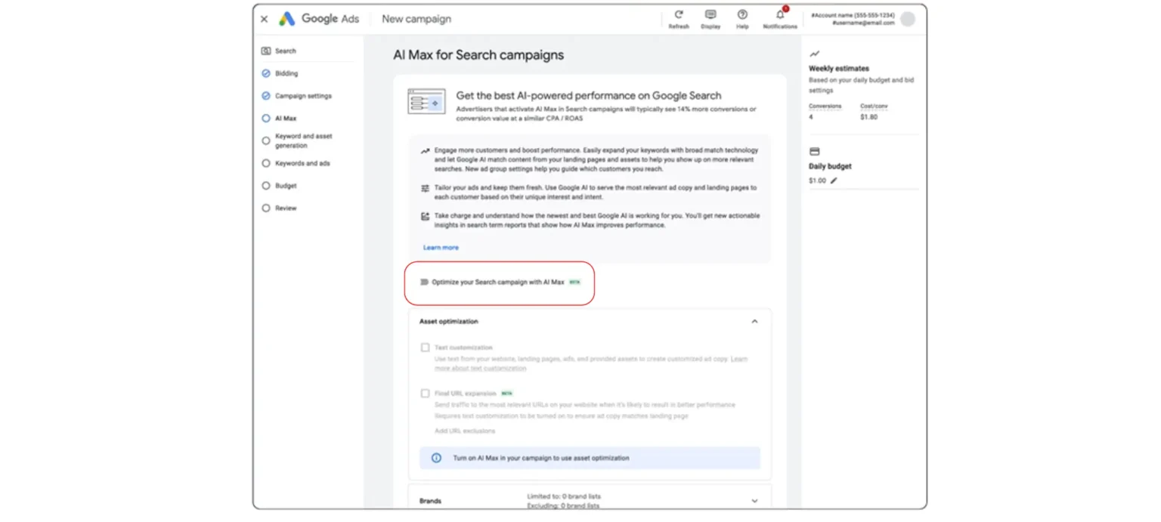Image resolution: width=1161 pixels, height=522 pixels.
Task: Click the info icon in asset optimization notice
Action: [436, 458]
